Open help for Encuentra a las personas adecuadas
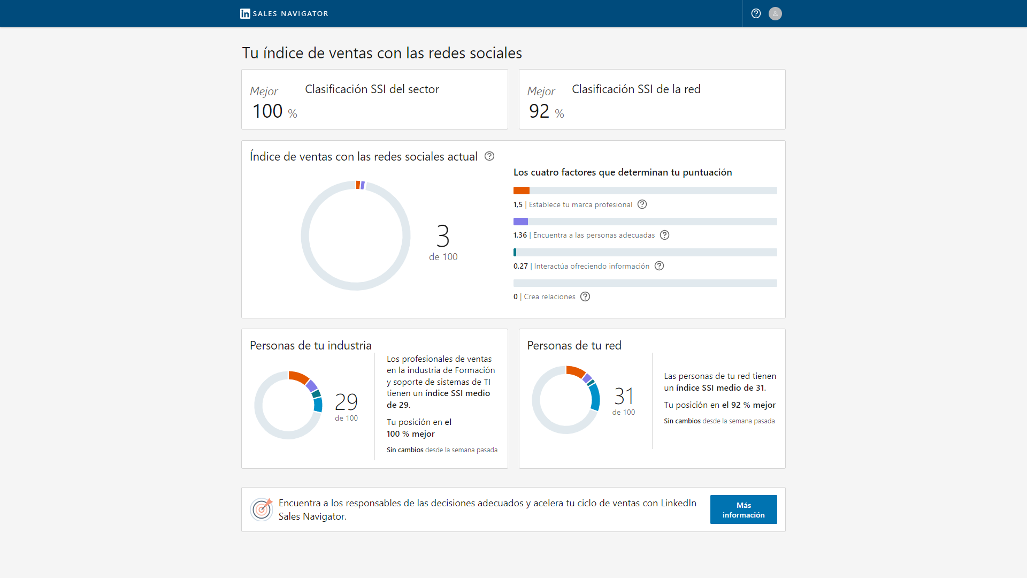Screen dimensions: 1027x578 (x=665, y=235)
